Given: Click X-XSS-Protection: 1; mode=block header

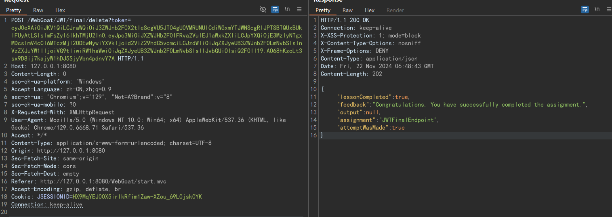Looking at the screenshot, I should pos(371,36).
